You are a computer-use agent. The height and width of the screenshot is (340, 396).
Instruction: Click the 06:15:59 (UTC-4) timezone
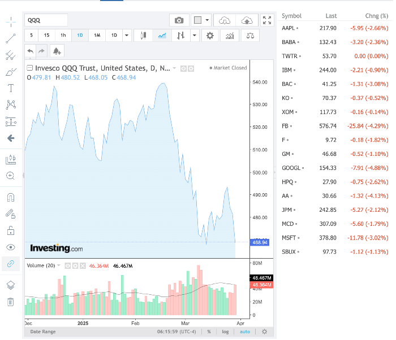click(x=177, y=332)
